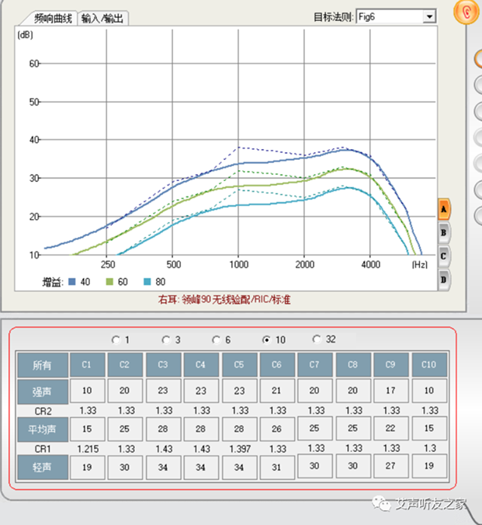This screenshot has width=482, height=525.
Task: Switch to program A button
Action: point(444,209)
